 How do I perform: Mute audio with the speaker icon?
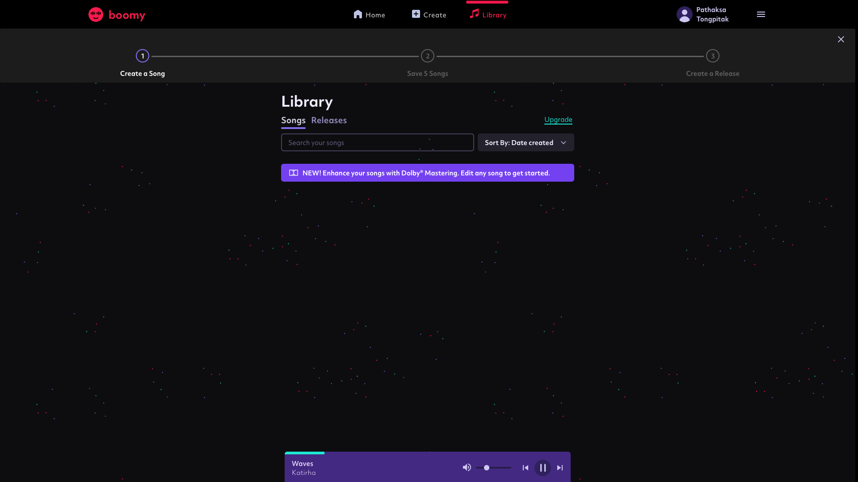click(467, 467)
